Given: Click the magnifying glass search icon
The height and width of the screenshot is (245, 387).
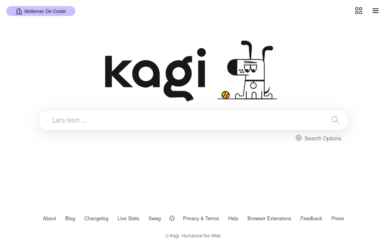Looking at the screenshot, I should pos(335,120).
